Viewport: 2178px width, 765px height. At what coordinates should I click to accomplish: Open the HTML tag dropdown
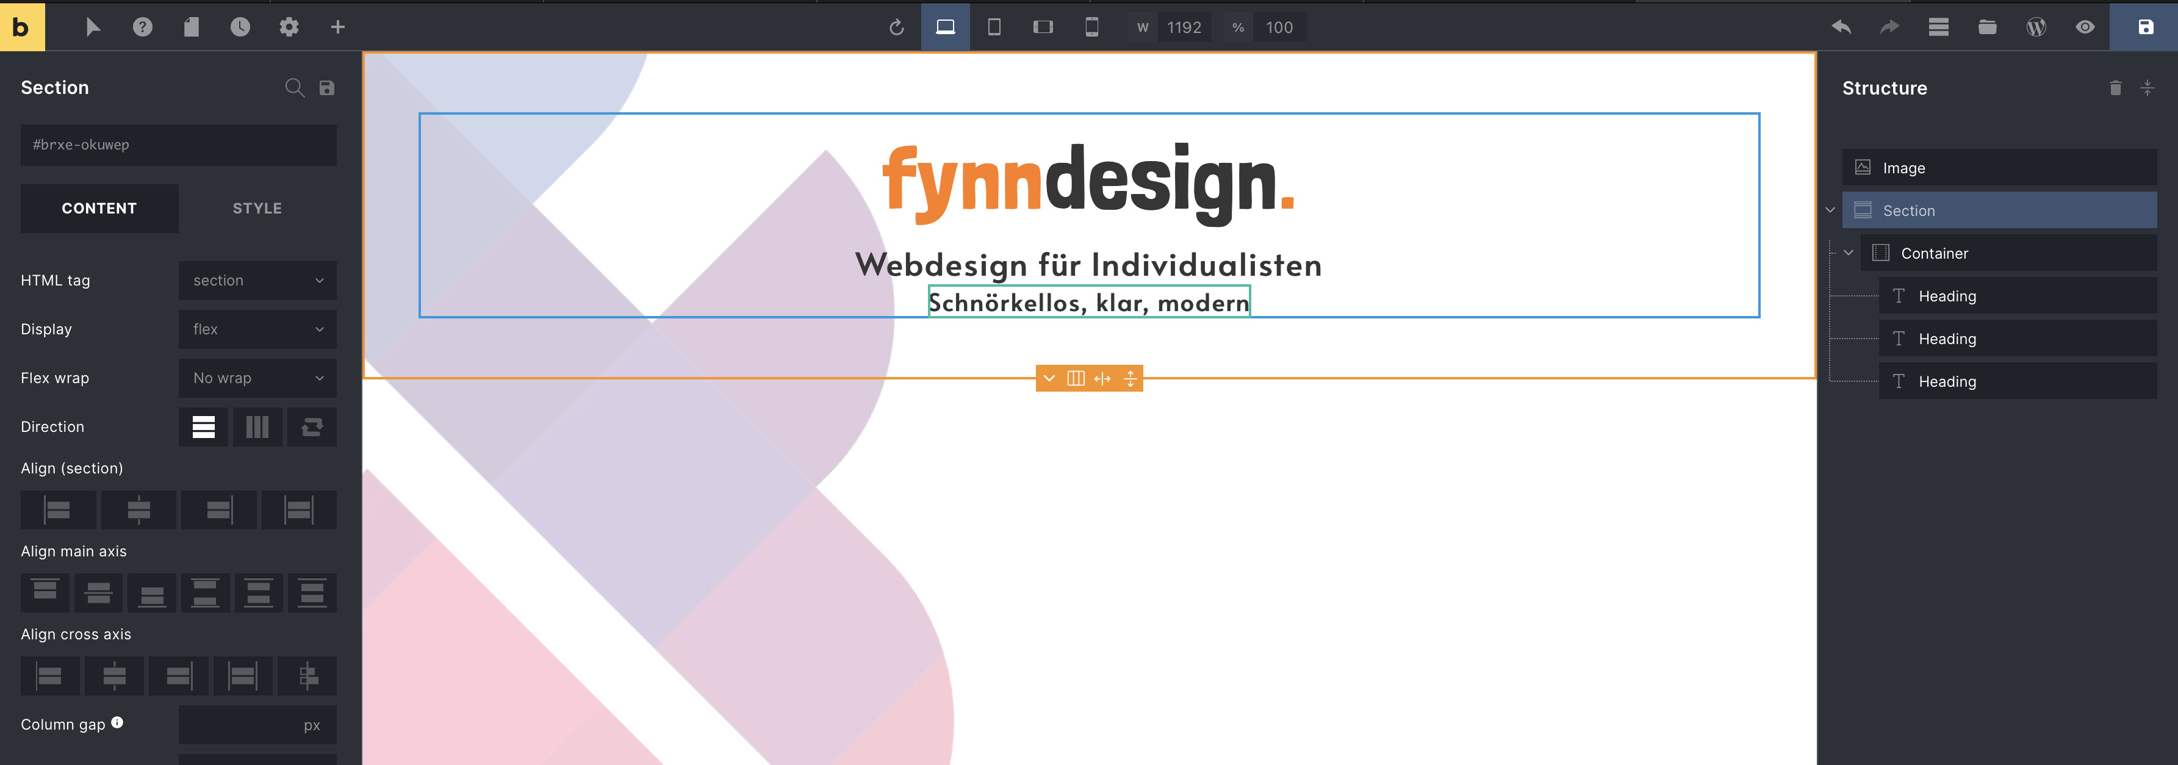pyautogui.click(x=257, y=281)
